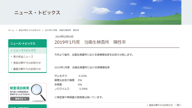Screen dimensions: 192x108
Task: Click the 2019年1月度 当衛生検査所 陽性率 breadcrumb item
Action: coord(62,30)
